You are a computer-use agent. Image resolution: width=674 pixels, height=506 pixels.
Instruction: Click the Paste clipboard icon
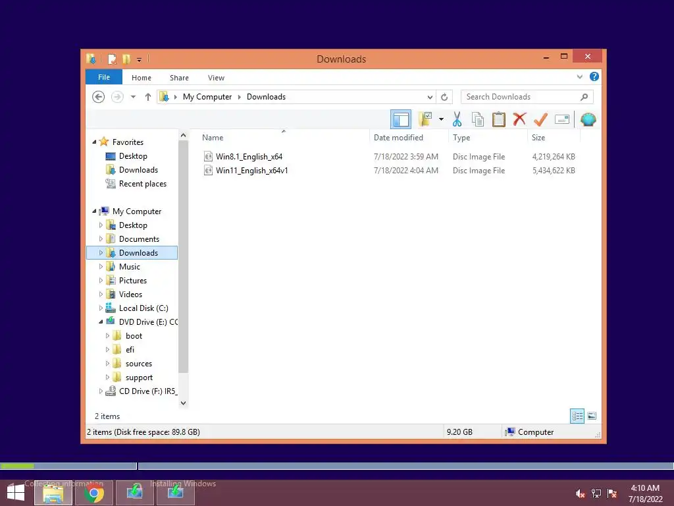coord(499,119)
